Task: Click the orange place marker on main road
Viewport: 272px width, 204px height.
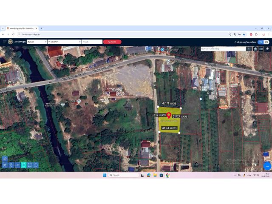Action: pos(231,65)
